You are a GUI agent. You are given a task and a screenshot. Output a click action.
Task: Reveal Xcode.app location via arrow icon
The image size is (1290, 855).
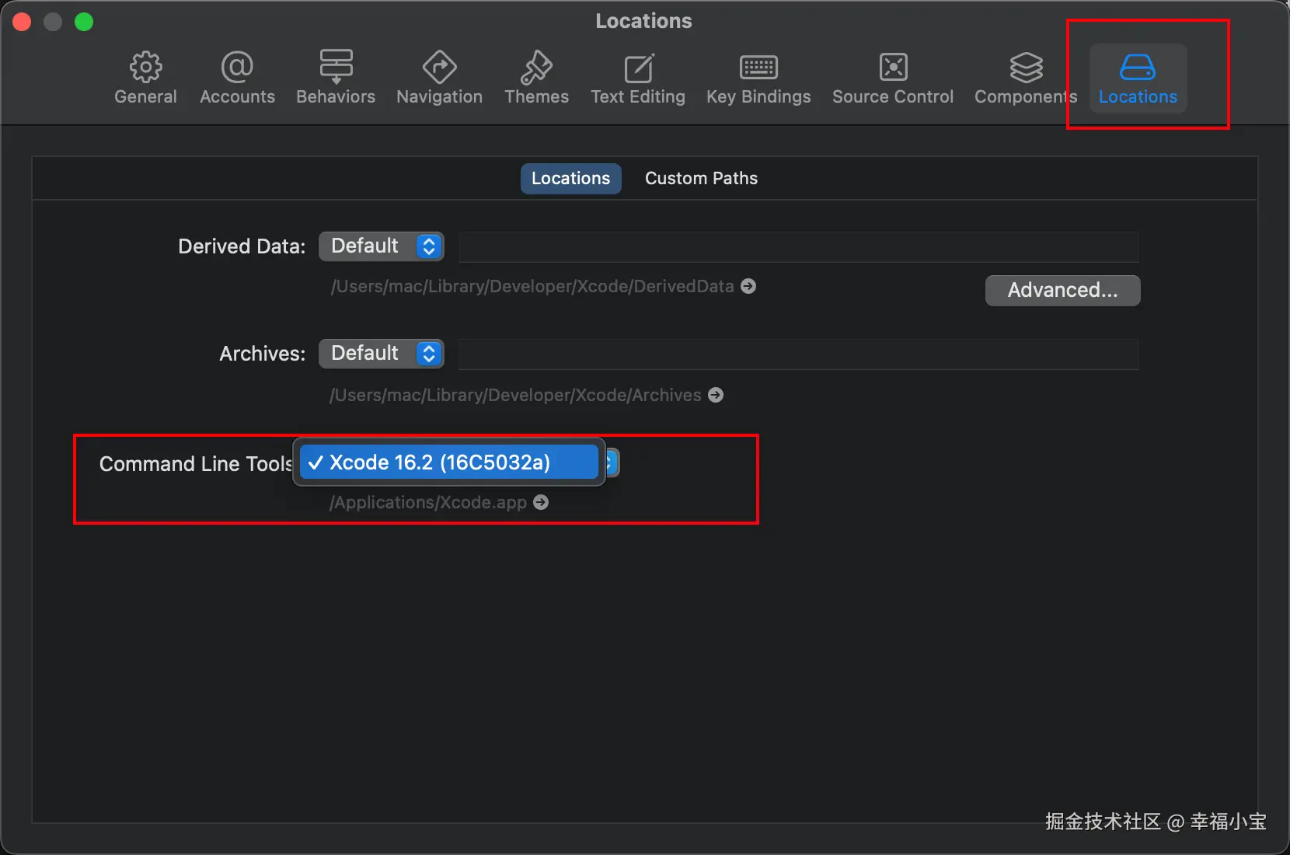pos(541,502)
